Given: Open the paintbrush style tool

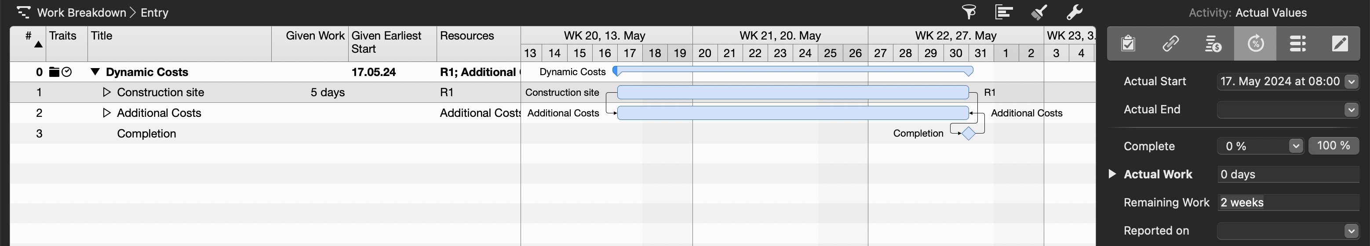Looking at the screenshot, I should (x=1038, y=12).
